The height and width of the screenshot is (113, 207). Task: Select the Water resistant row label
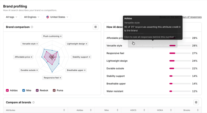(115, 91)
